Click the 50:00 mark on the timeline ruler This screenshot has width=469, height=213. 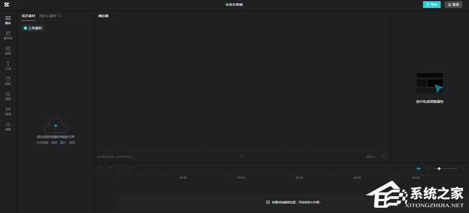coord(416,177)
